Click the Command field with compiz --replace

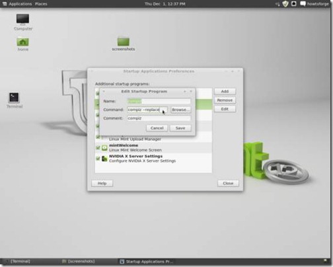pyautogui.click(x=147, y=110)
